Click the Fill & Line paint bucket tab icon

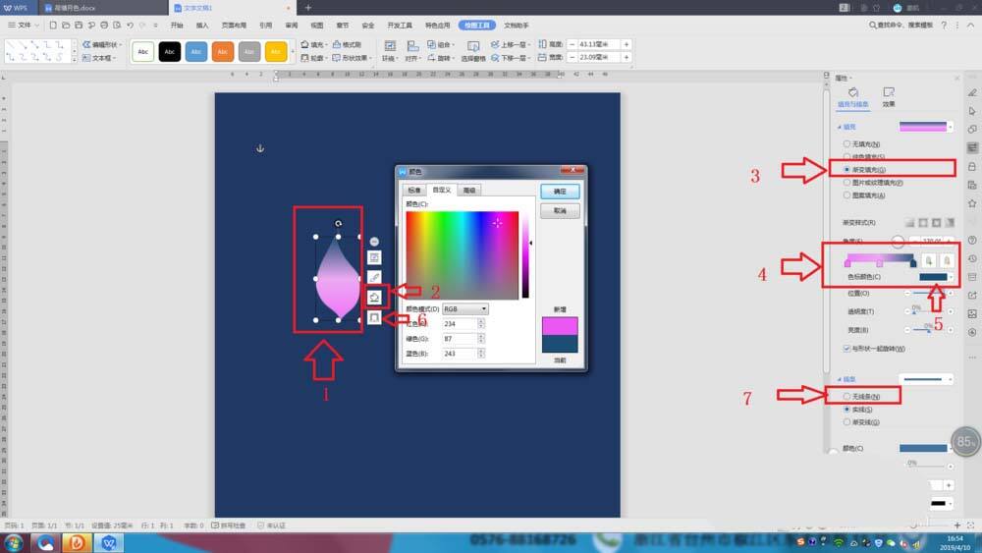pos(853,92)
